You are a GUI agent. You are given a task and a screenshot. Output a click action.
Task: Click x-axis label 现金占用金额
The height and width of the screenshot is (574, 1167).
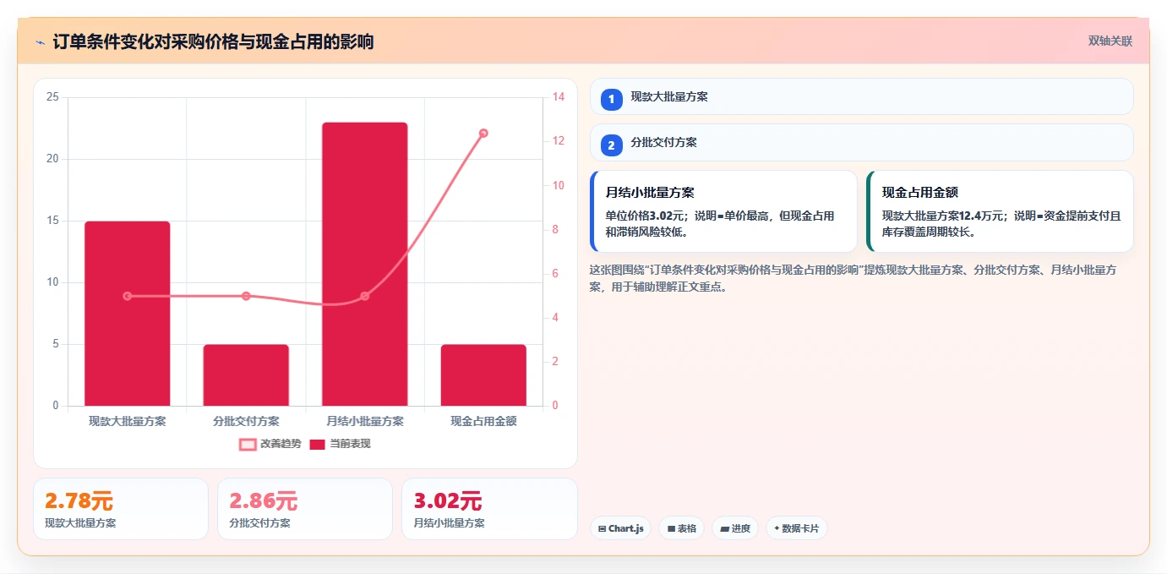point(483,421)
